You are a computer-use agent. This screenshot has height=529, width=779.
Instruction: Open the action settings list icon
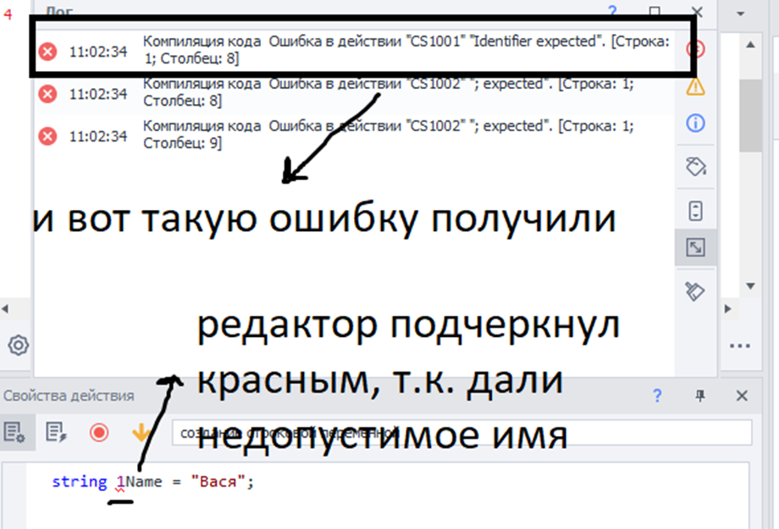pos(14,433)
